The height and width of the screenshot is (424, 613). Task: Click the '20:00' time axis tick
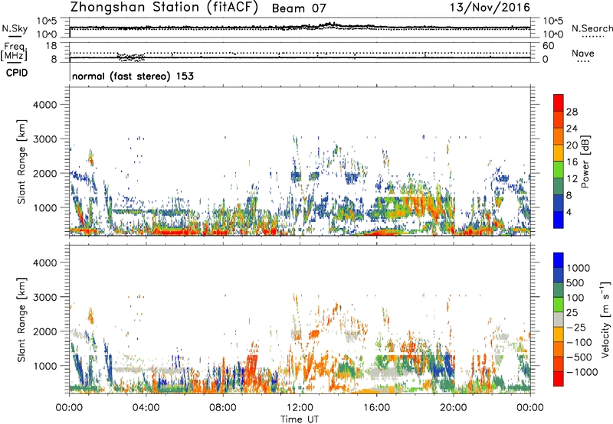point(454,408)
